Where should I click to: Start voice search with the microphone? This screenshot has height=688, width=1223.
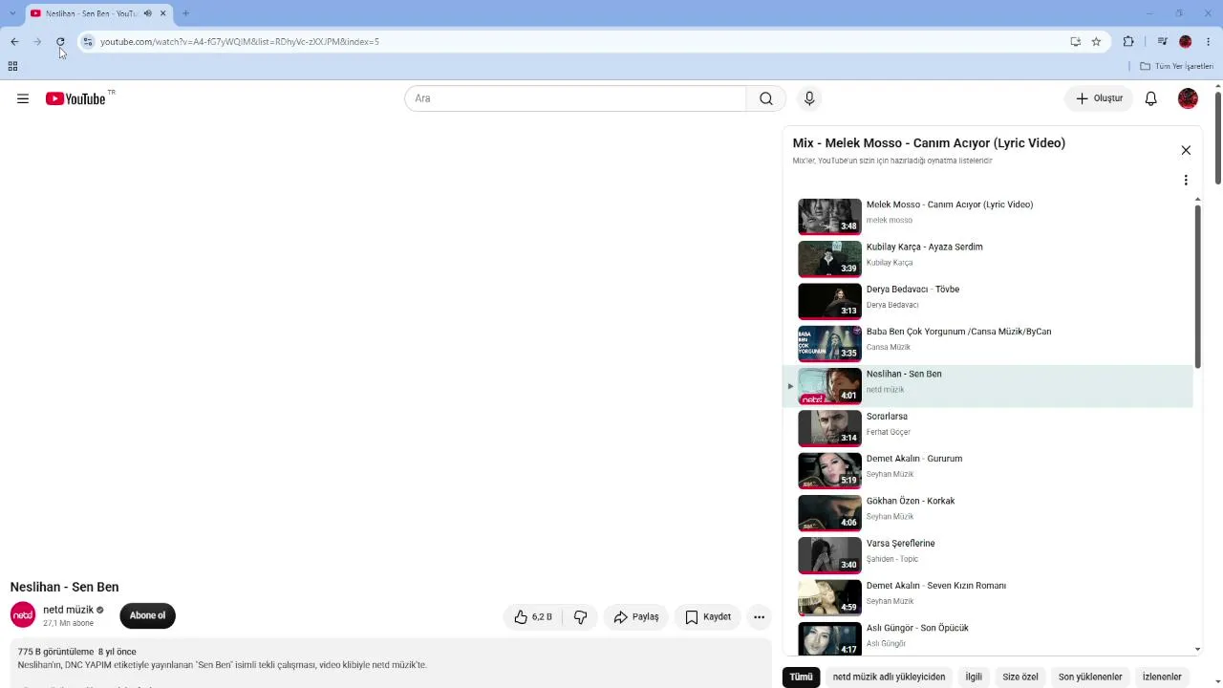click(x=809, y=98)
